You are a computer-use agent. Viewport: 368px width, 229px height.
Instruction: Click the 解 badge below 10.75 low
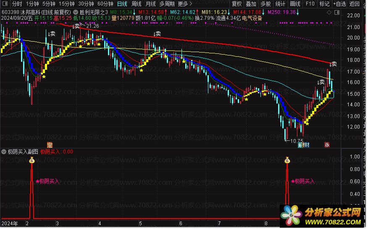click(x=301, y=145)
